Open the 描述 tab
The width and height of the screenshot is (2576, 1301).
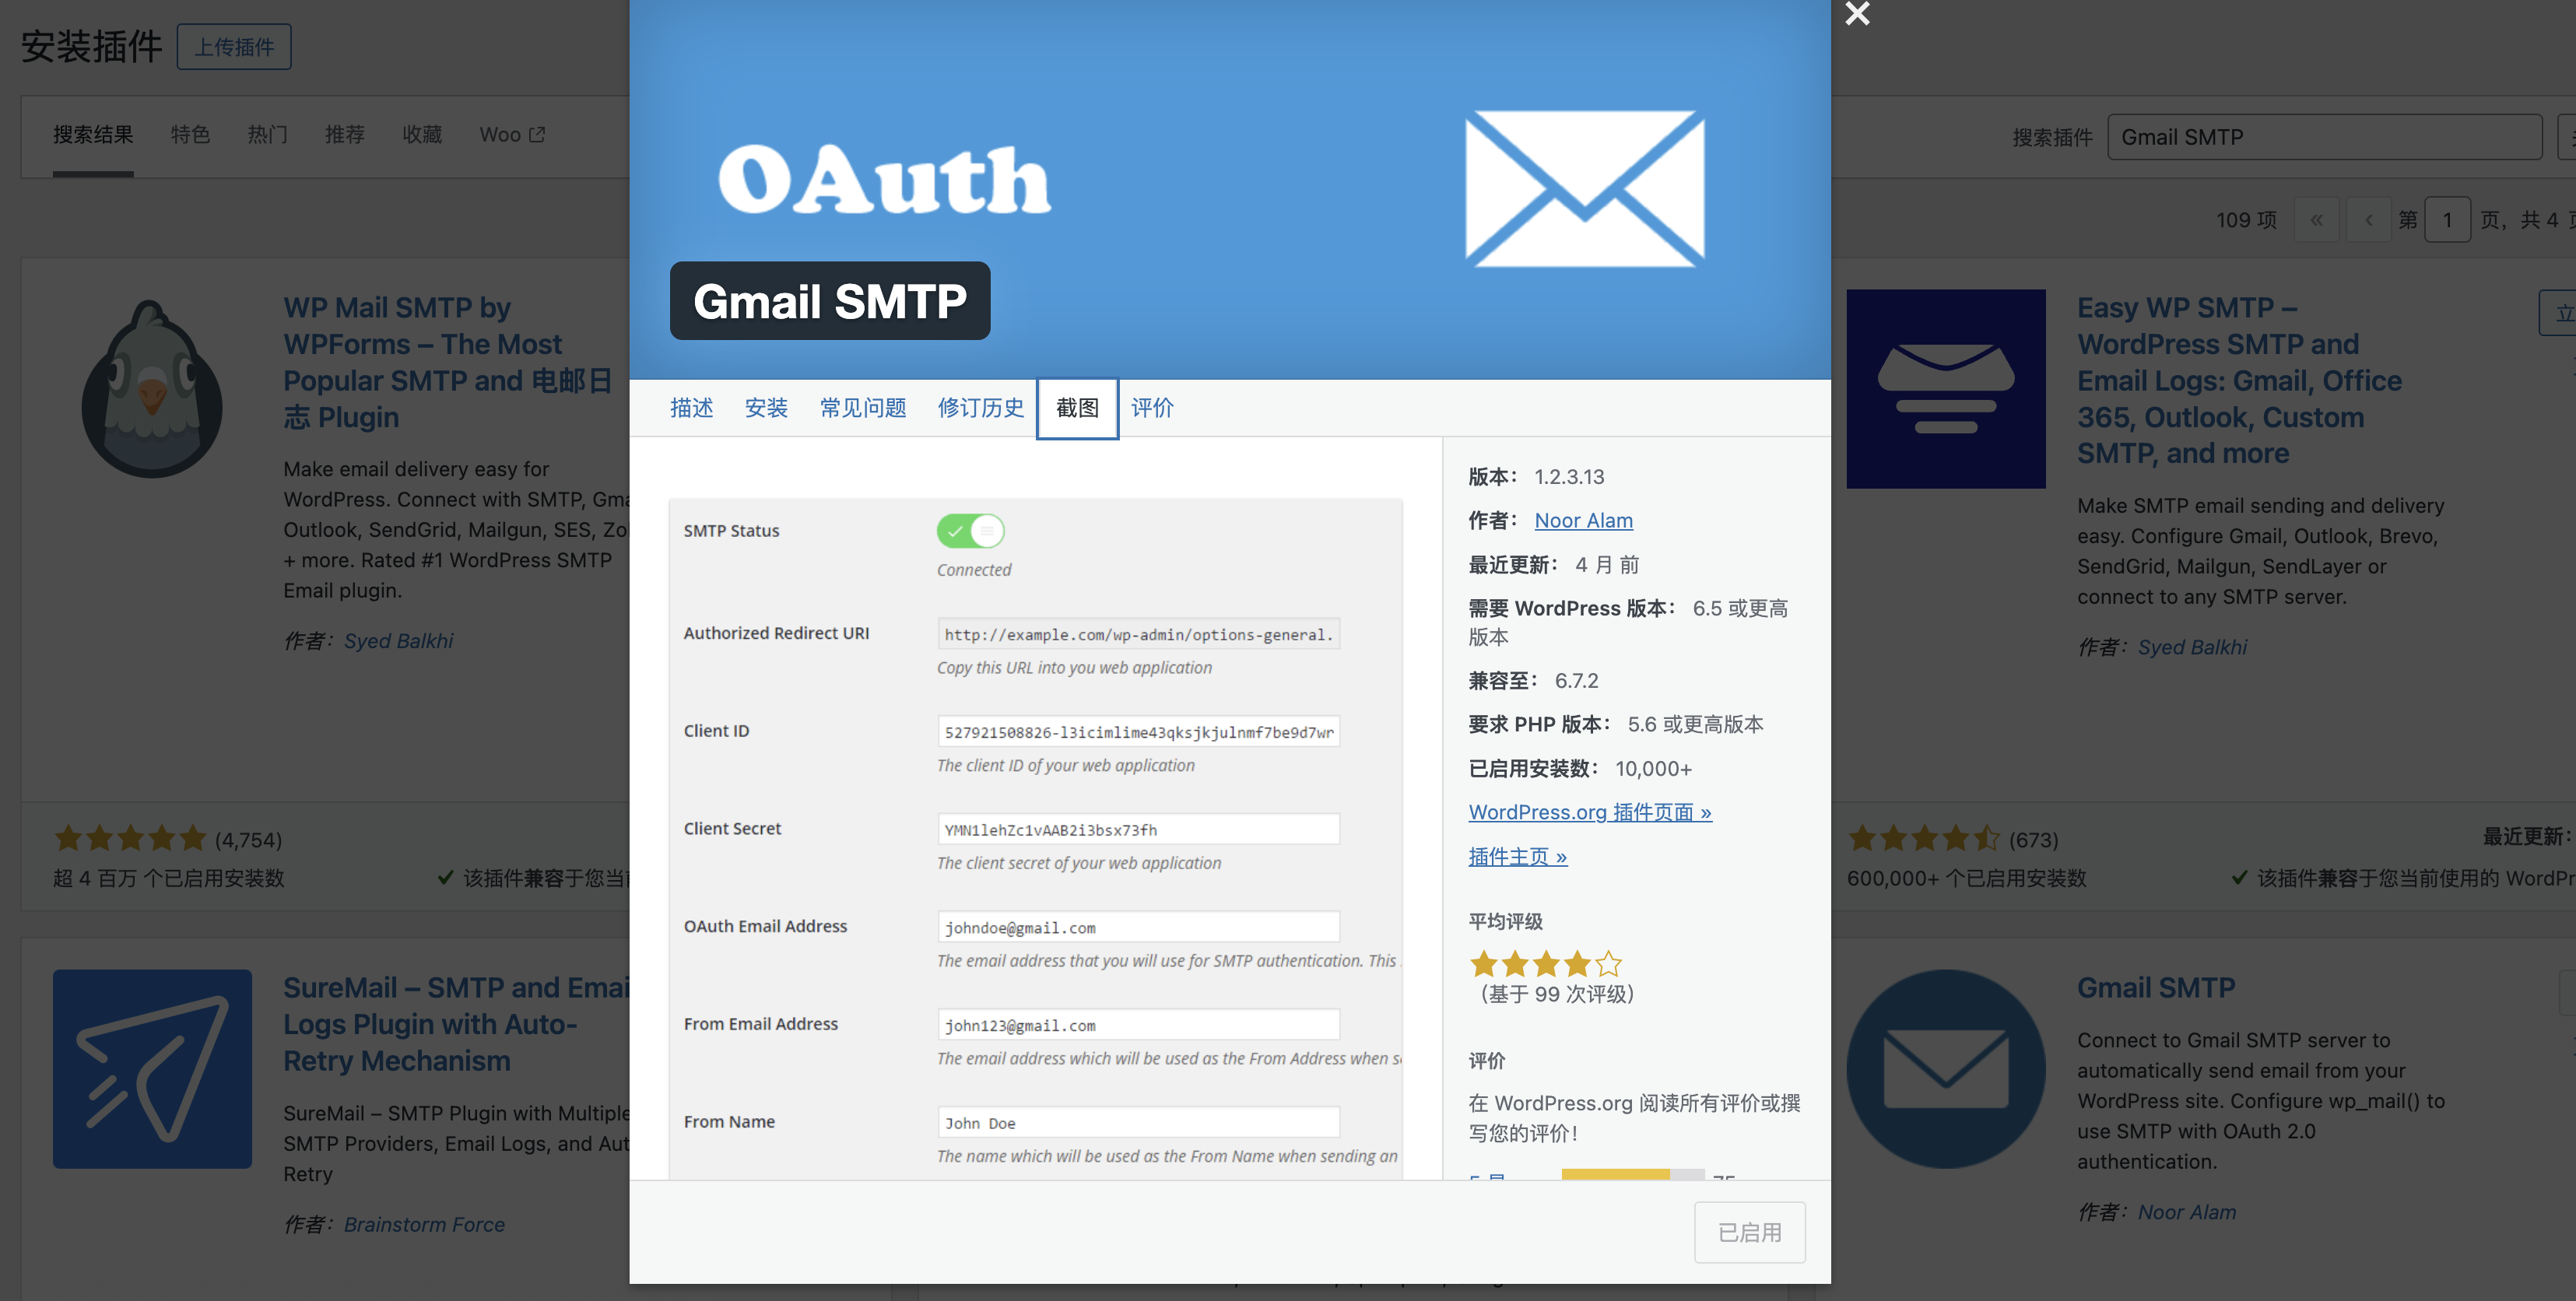tap(691, 408)
